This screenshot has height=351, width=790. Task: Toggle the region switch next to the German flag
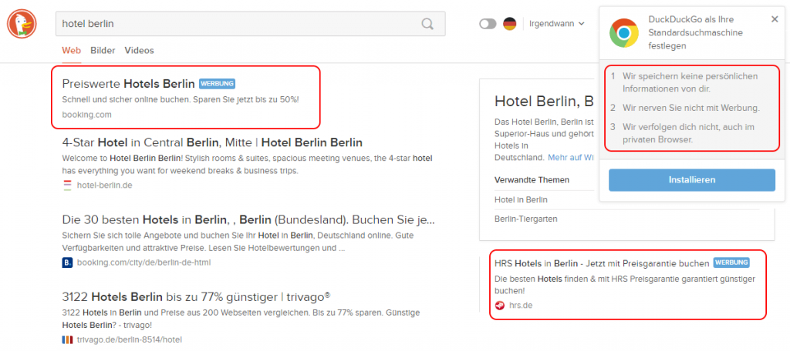point(488,24)
